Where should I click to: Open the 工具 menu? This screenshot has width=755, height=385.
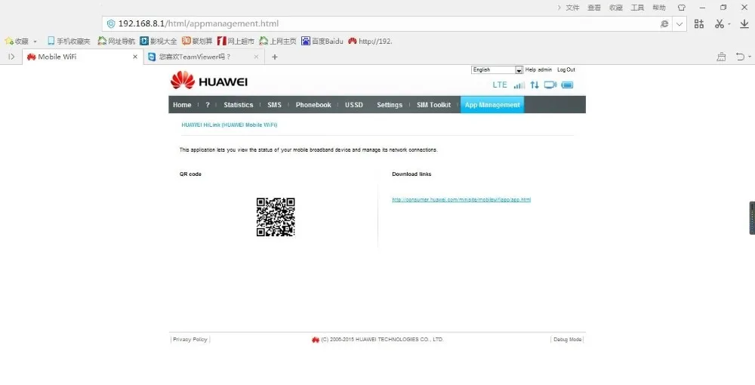tap(637, 8)
